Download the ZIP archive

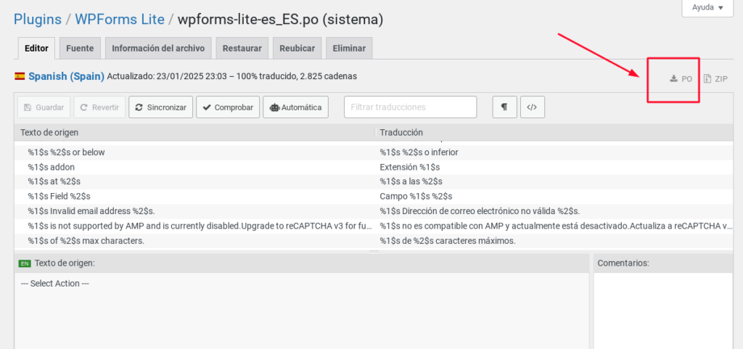point(715,79)
